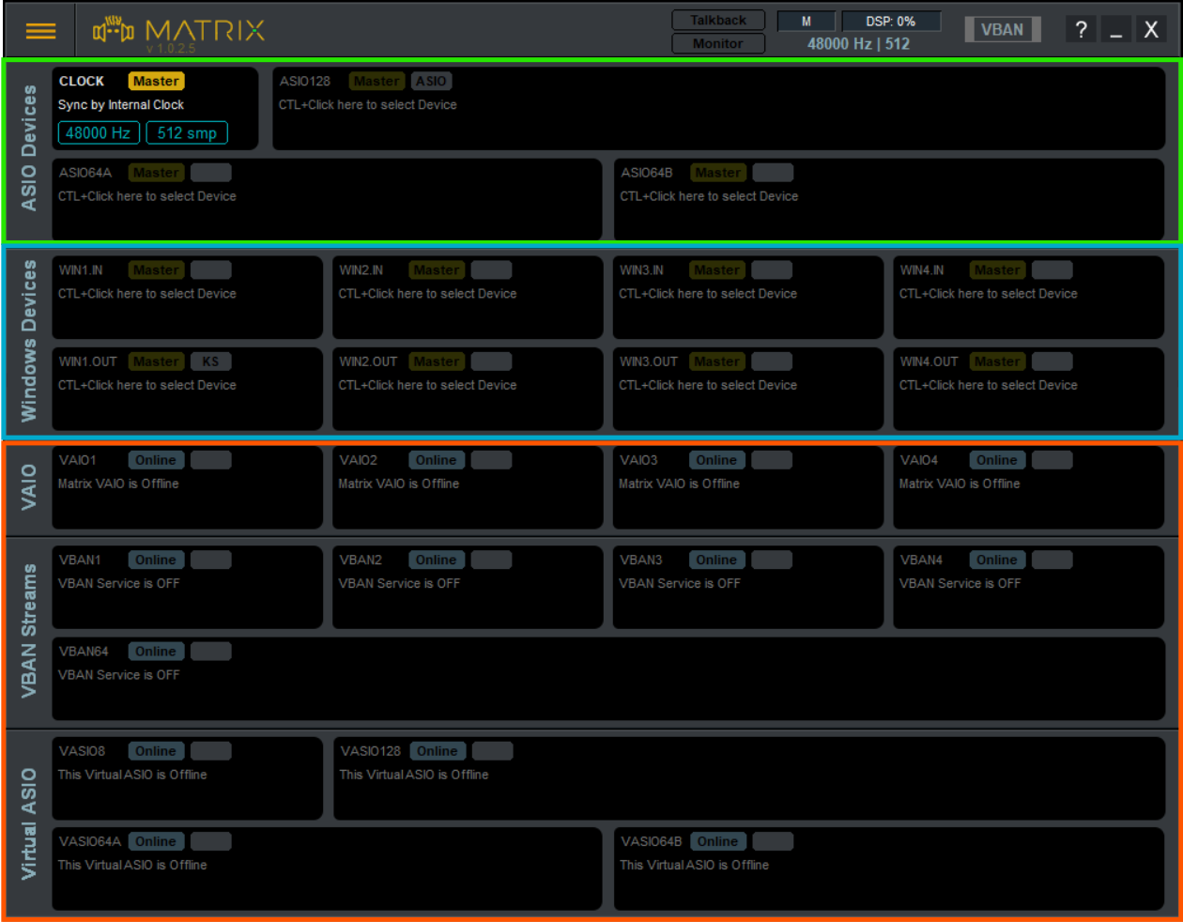Image resolution: width=1183 pixels, height=922 pixels.
Task: Open help with the question mark icon
Action: (x=1081, y=28)
